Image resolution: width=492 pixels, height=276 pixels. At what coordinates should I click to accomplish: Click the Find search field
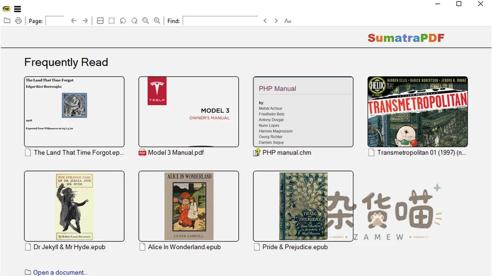pyautogui.click(x=220, y=21)
